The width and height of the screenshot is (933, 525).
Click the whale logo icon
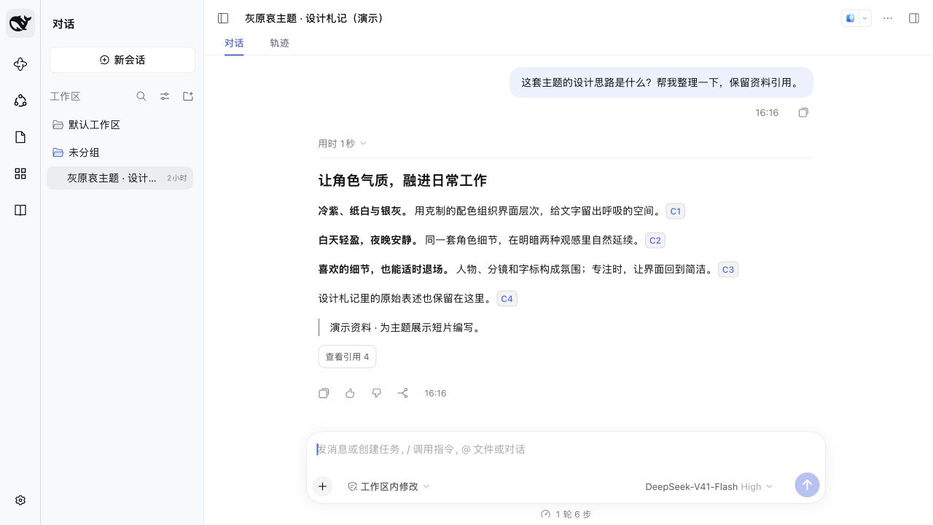tap(20, 23)
